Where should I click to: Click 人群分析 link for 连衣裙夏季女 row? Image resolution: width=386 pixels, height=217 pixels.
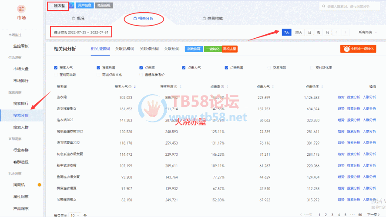point(369,108)
